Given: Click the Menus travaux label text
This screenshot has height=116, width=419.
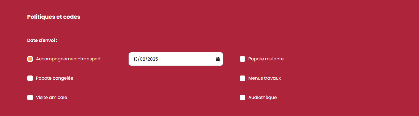Looking at the screenshot, I should click(x=264, y=78).
